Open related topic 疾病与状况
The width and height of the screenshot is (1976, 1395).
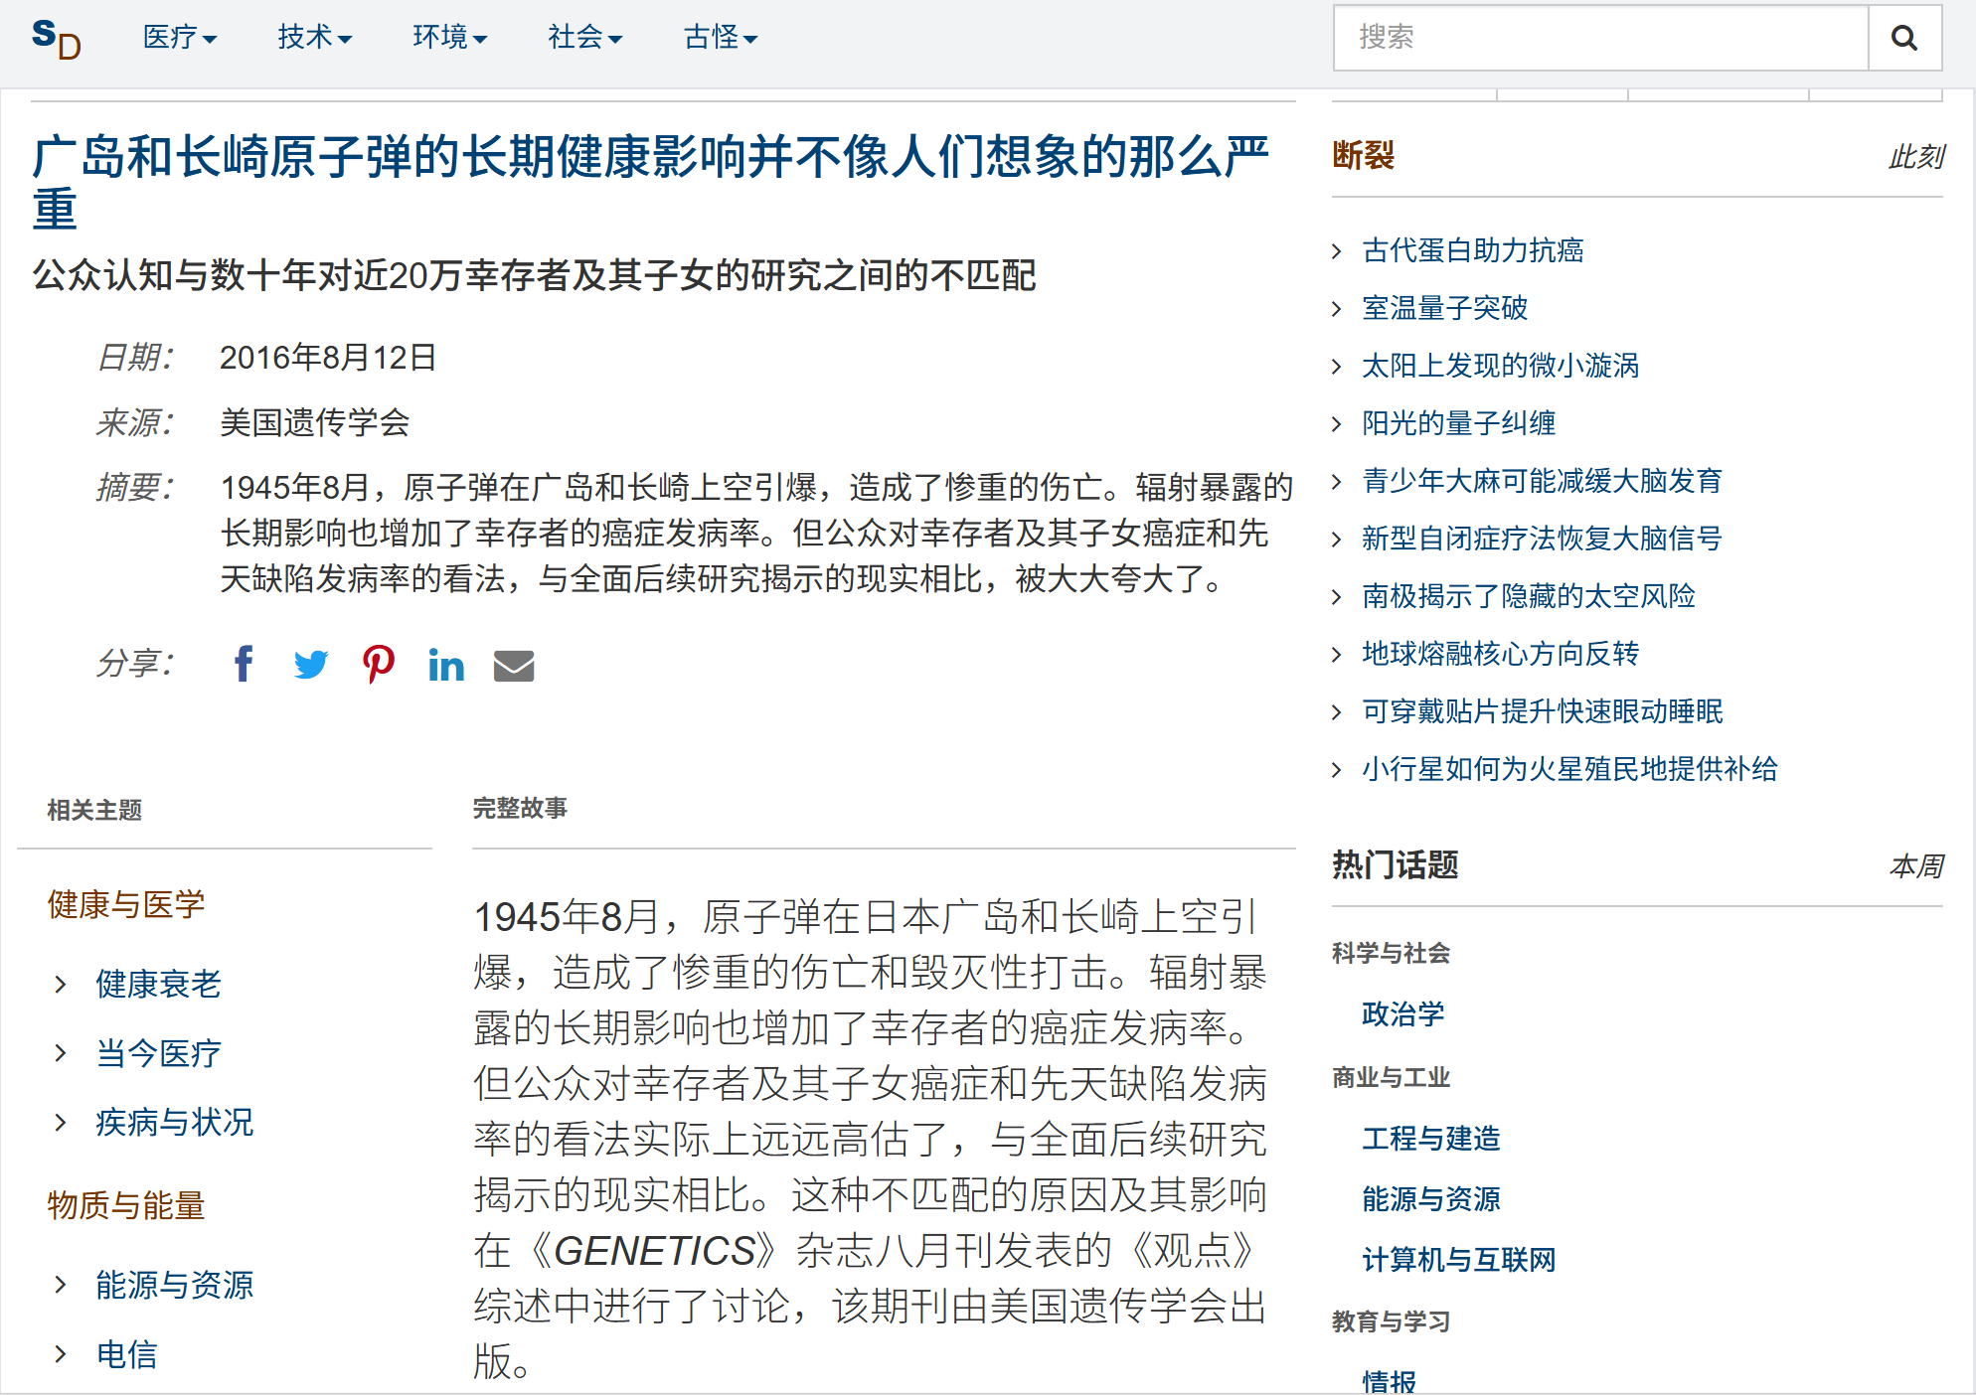(x=174, y=1123)
